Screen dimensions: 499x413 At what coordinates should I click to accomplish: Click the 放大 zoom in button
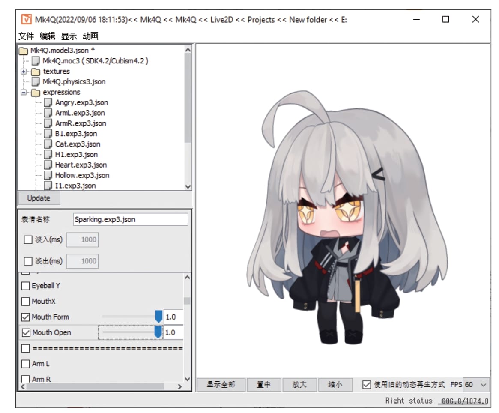[299, 385]
